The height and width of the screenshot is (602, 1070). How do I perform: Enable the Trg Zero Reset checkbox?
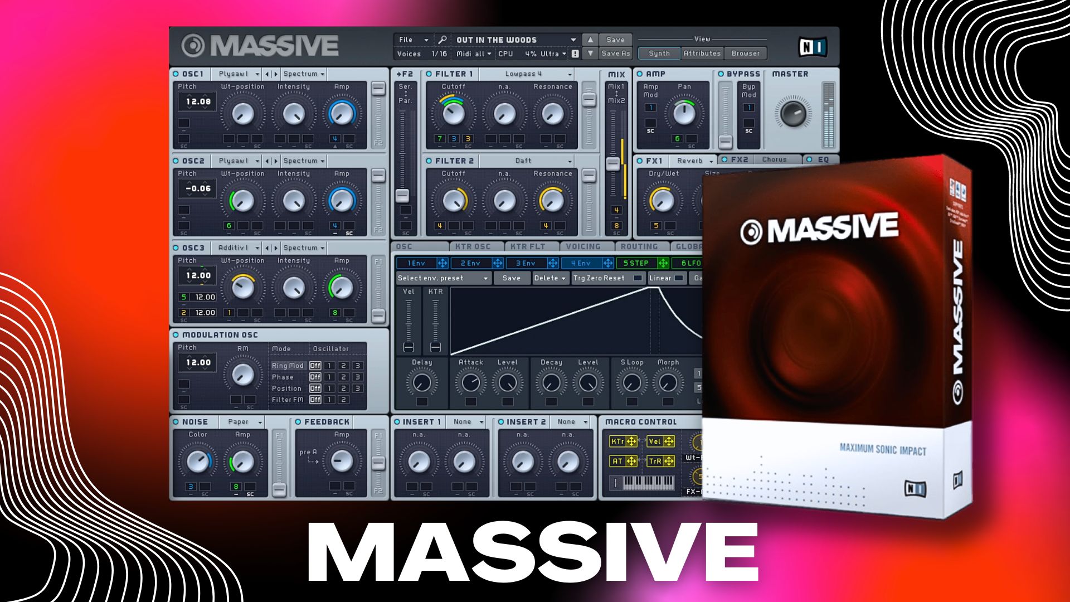click(638, 278)
